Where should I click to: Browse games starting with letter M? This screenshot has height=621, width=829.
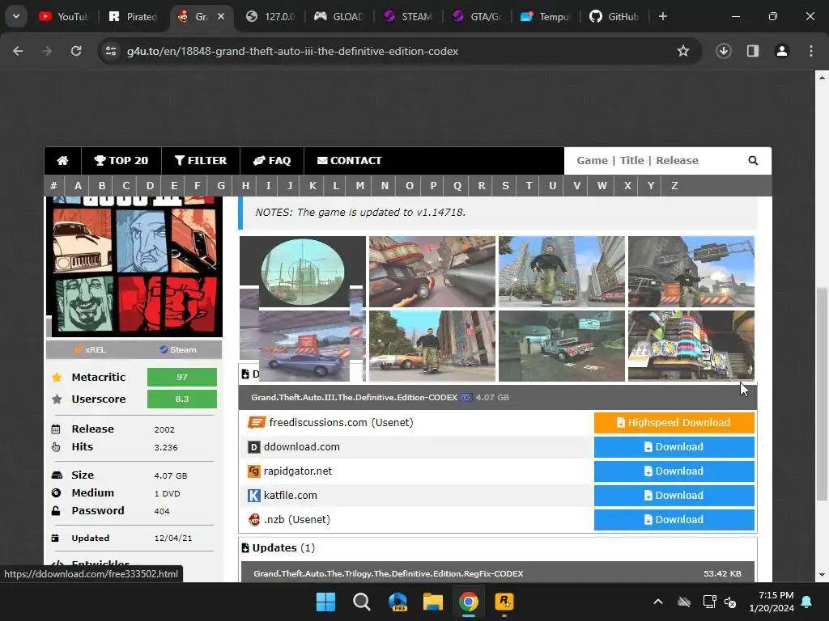[360, 186]
